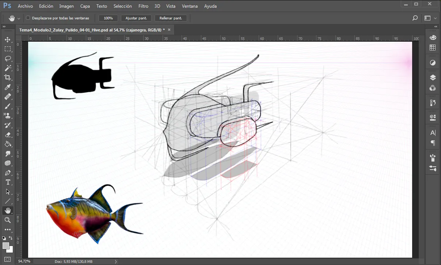Open the Ventana menu
The width and height of the screenshot is (441, 265).
pos(190,6)
